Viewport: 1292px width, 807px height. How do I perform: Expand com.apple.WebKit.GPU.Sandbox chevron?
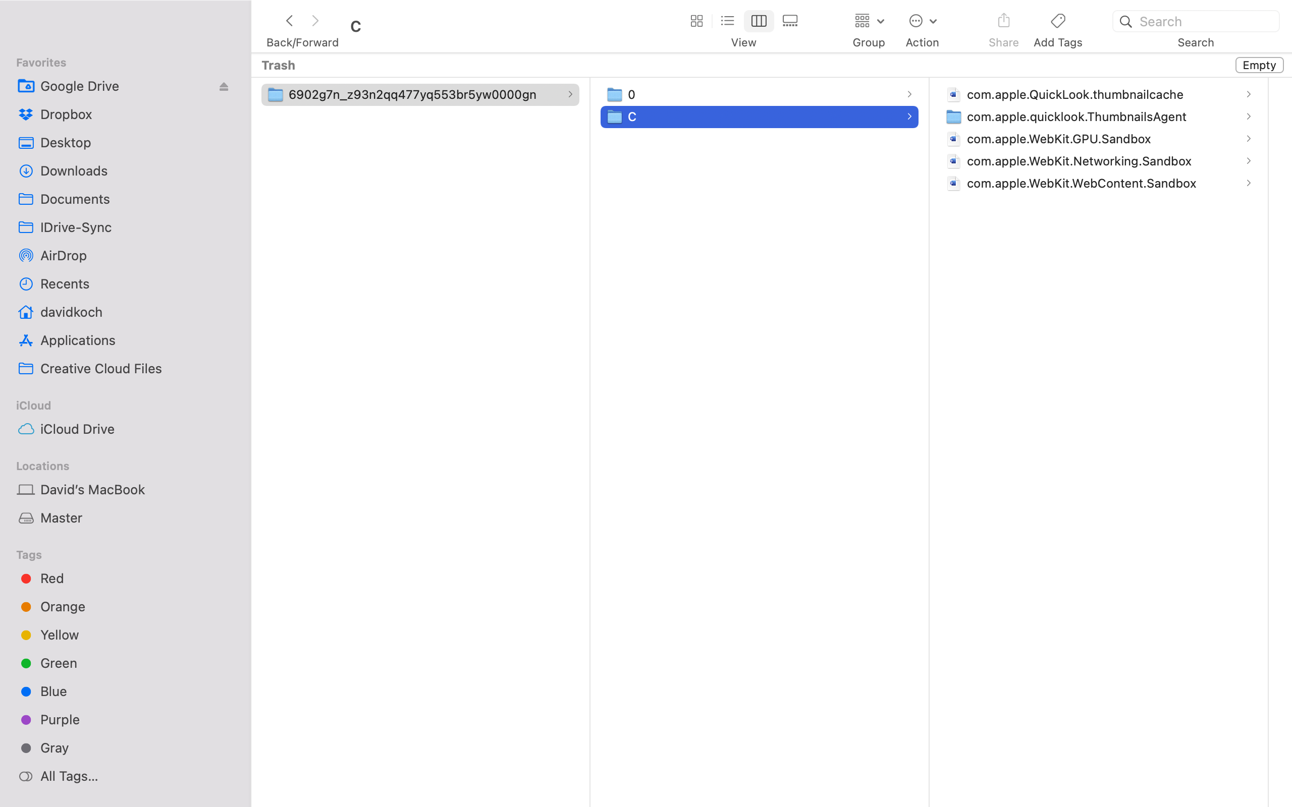(1248, 139)
